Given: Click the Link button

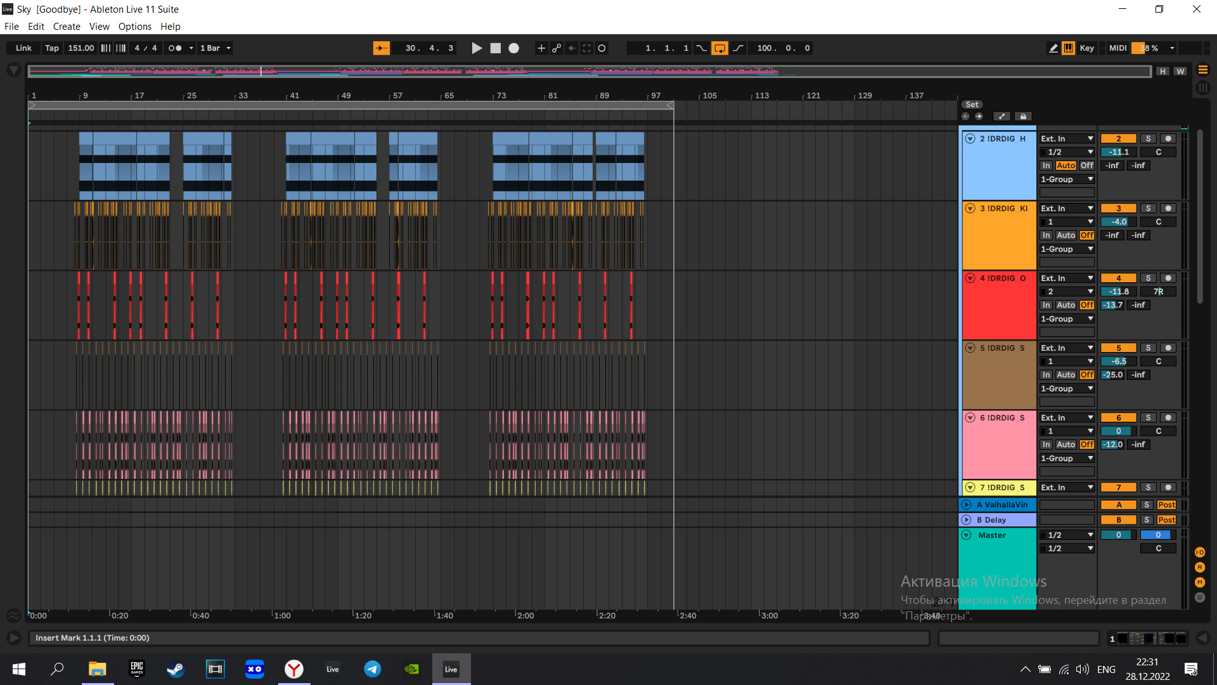Looking at the screenshot, I should pyautogui.click(x=23, y=48).
